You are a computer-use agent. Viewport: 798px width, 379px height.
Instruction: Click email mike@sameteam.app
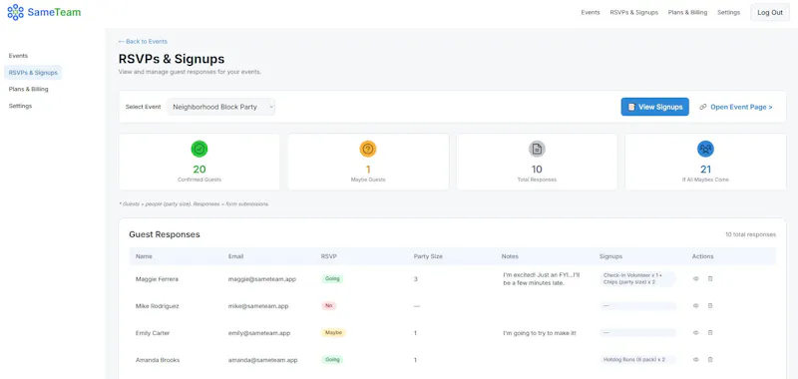point(258,306)
